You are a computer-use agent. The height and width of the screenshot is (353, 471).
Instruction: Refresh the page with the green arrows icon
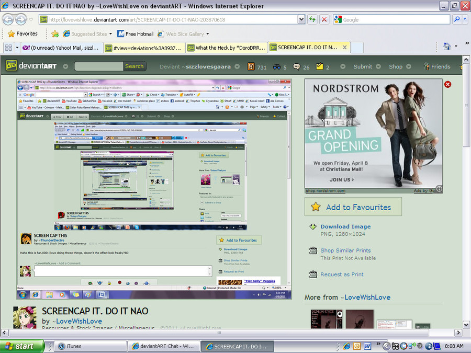pos(312,19)
